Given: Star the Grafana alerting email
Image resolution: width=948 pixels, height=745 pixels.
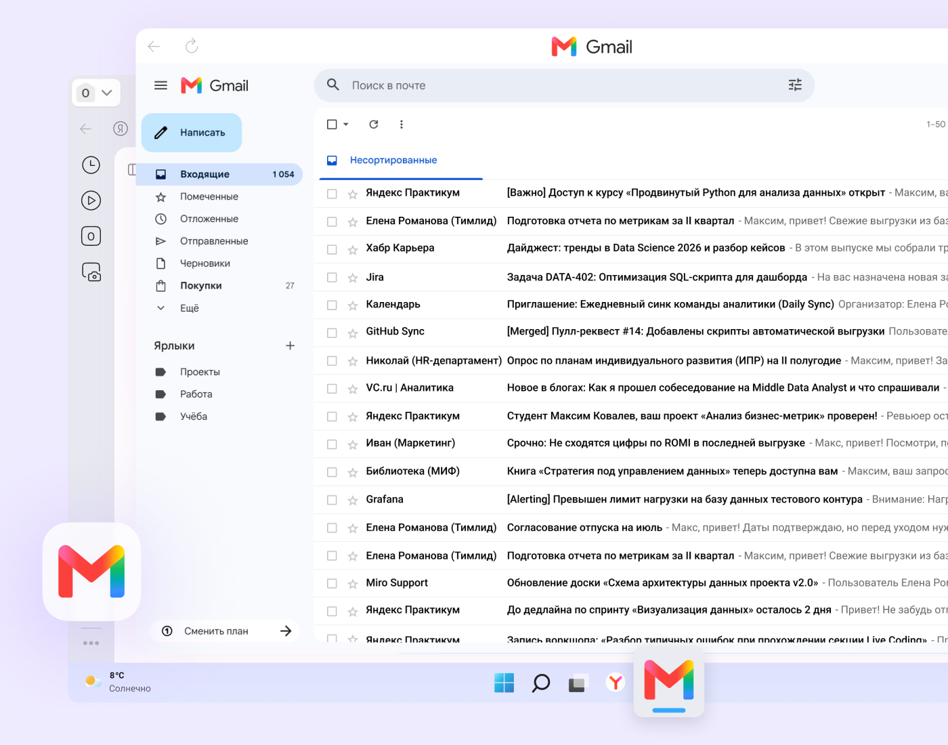Looking at the screenshot, I should 353,501.
